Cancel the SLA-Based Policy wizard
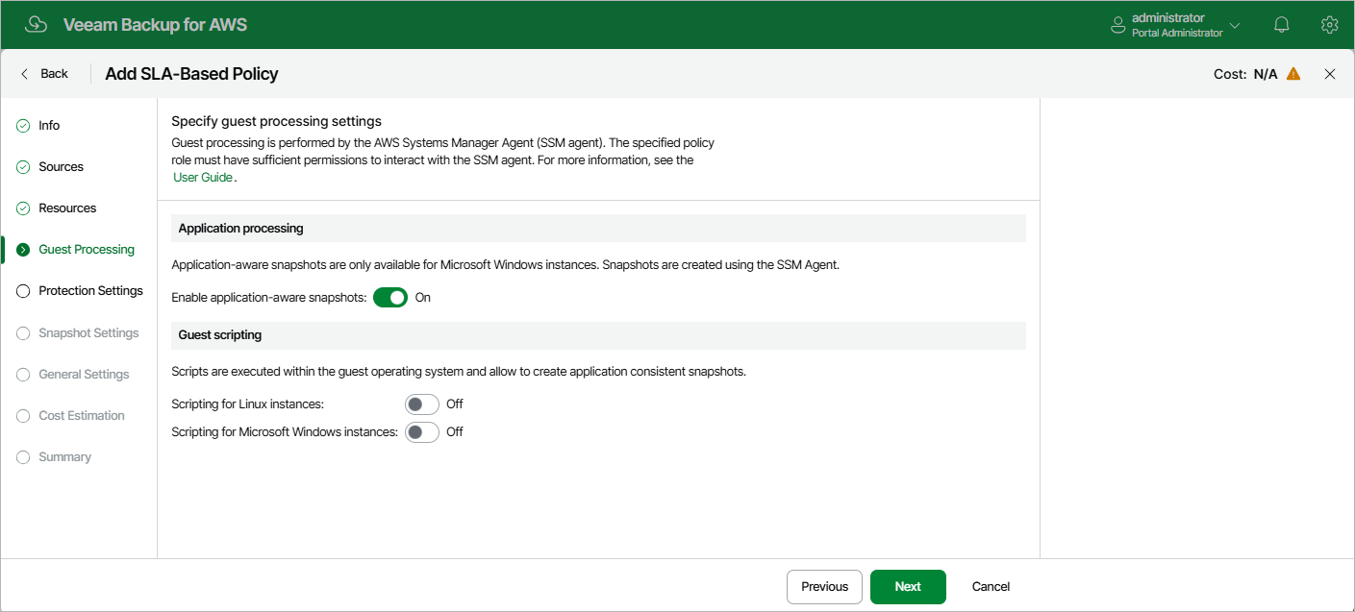Image resolution: width=1355 pixels, height=612 pixels. tap(990, 586)
